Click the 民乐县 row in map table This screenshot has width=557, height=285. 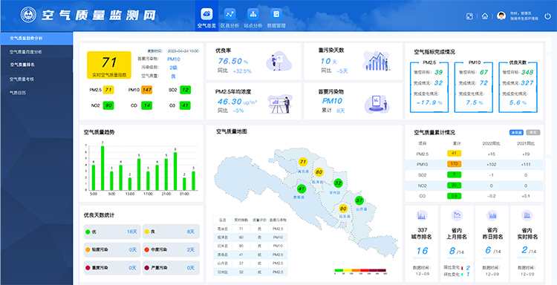[x=250, y=246]
